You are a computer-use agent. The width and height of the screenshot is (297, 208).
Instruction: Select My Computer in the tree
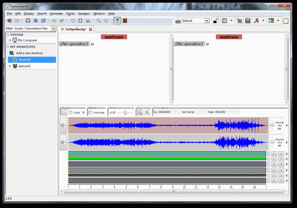point(27,40)
